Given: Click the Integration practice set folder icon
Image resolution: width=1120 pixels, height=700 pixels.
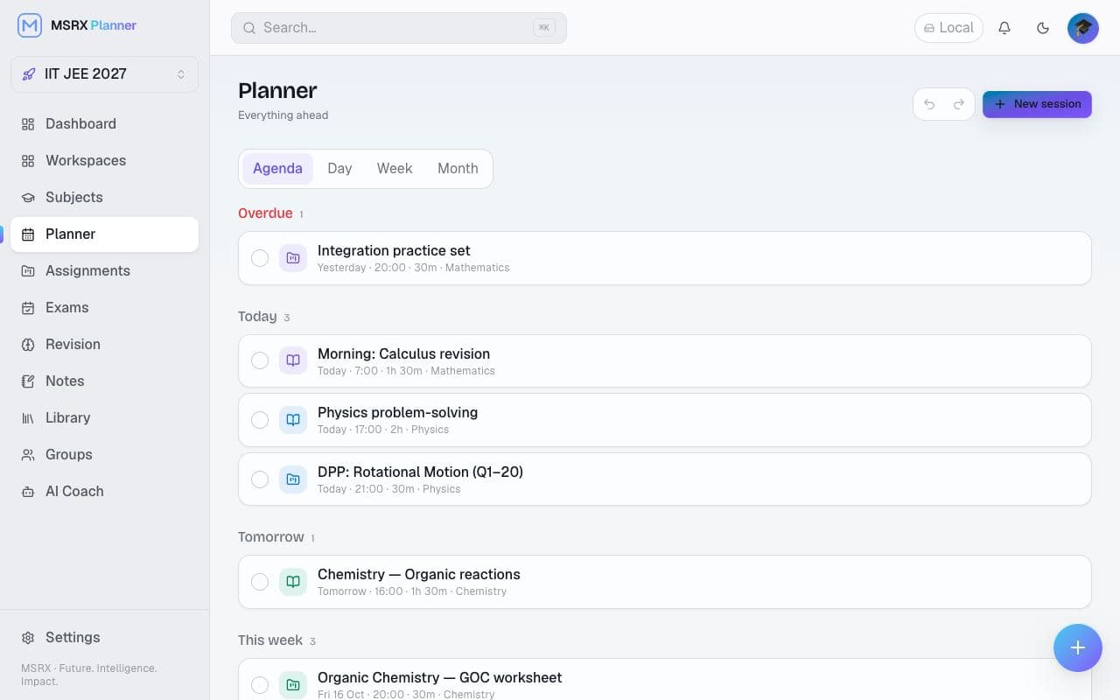Looking at the screenshot, I should click(x=293, y=258).
